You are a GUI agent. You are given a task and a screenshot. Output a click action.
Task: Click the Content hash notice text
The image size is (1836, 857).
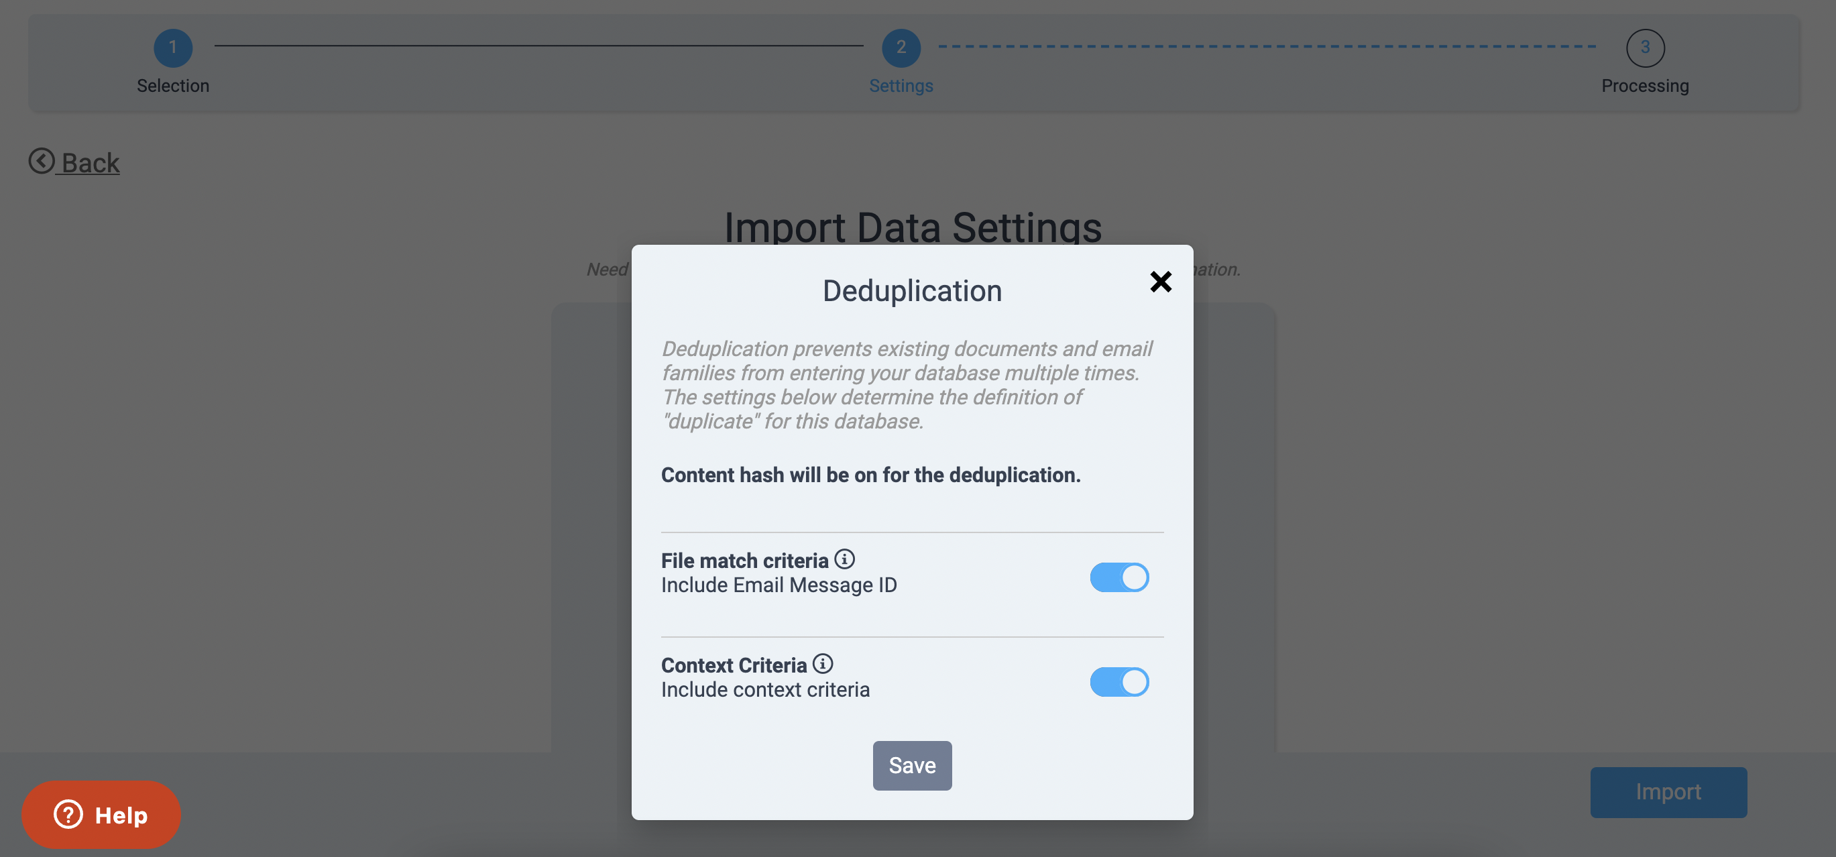[x=870, y=475]
